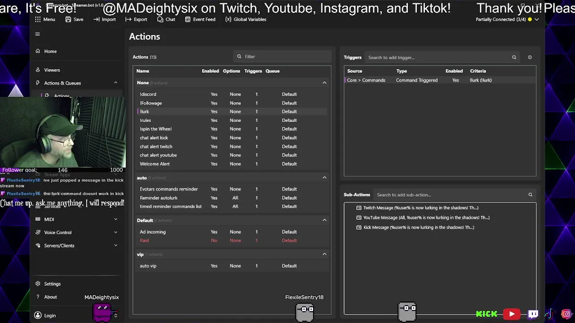Click the magnifier icon in the Triggers search
Viewport: 575px width, 323px height.
(514, 57)
